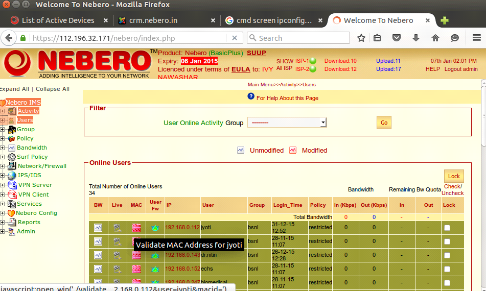Click Expand All in sidebar
Viewport: 486px width, 291px height.
(x=14, y=89)
